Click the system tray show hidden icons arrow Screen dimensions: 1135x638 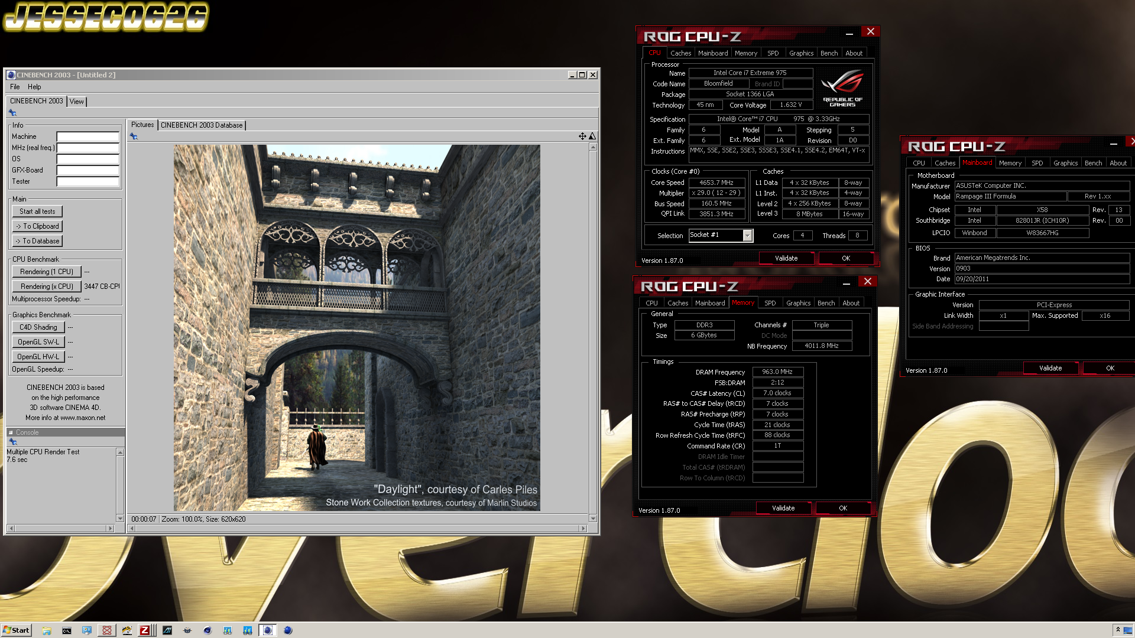1118,630
